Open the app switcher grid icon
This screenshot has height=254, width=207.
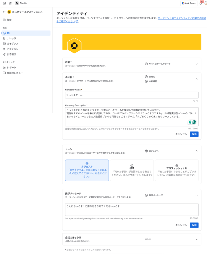[10, 3]
